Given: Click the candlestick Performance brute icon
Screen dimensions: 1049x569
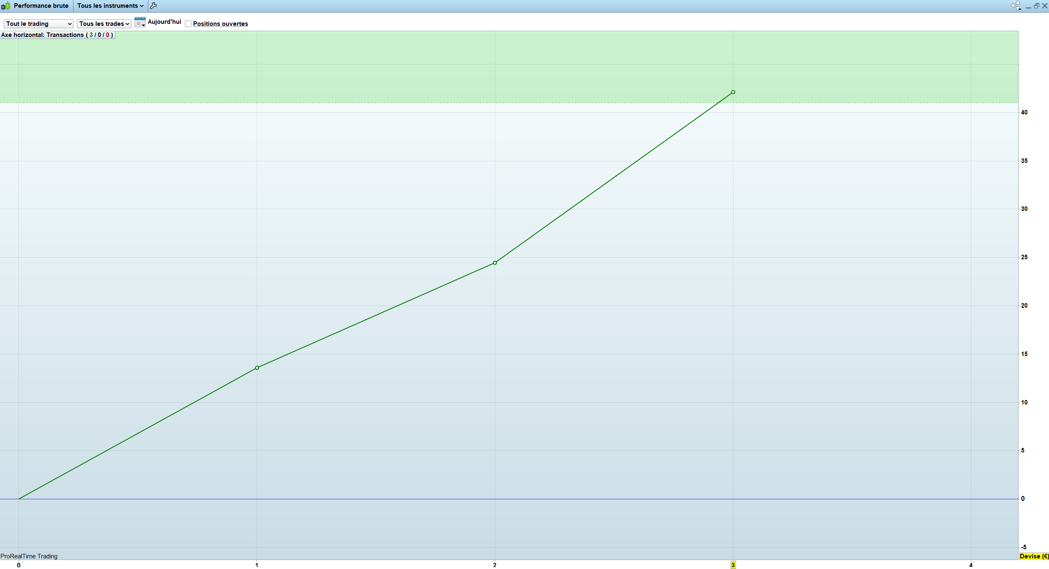Looking at the screenshot, I should (x=6, y=6).
